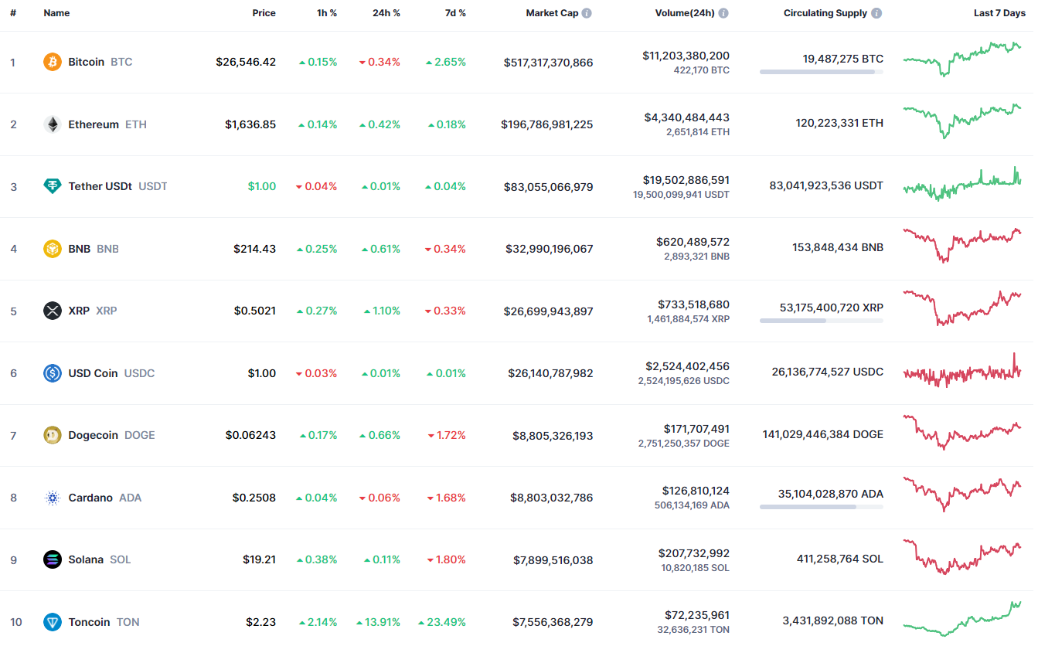Click the Ethereum diamond logo icon
The image size is (1038, 646).
pyautogui.click(x=53, y=124)
